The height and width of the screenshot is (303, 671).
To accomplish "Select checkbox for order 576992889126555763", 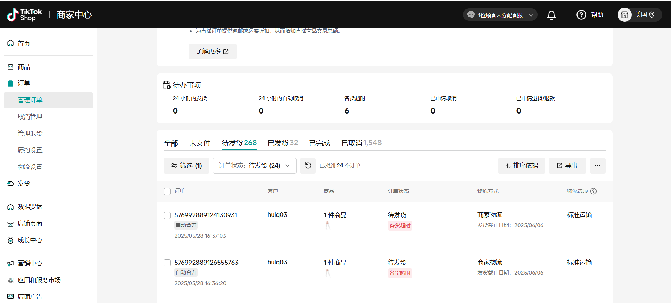I will click(x=167, y=263).
